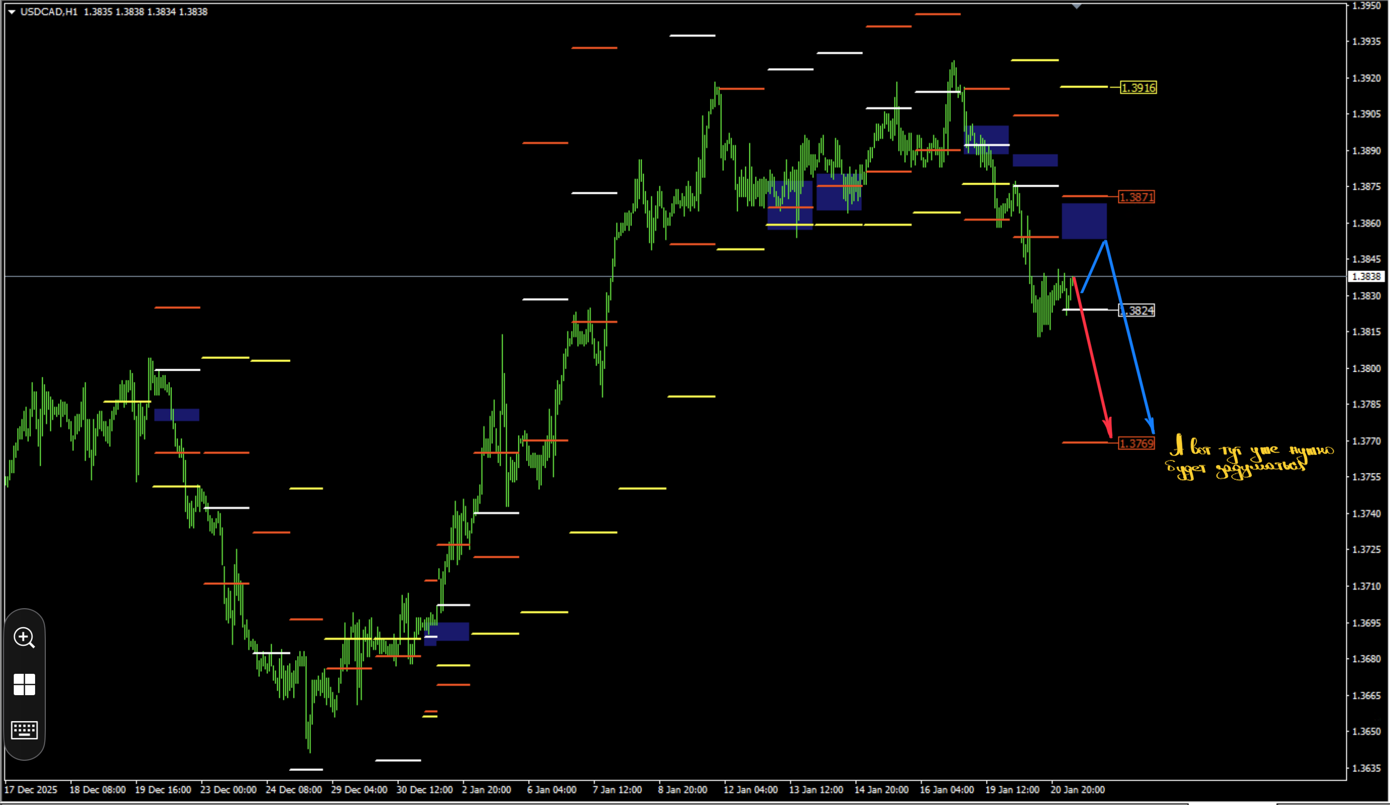Click the 16 Jan 04:00 time label

click(x=947, y=790)
